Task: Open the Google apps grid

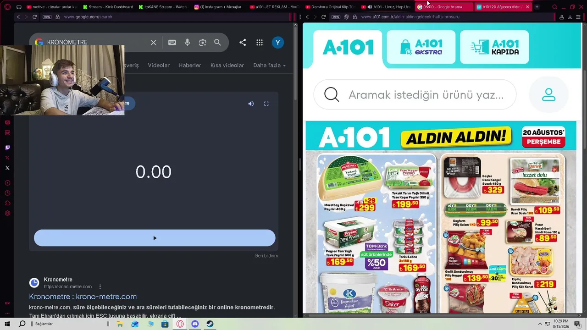Action: tap(260, 43)
